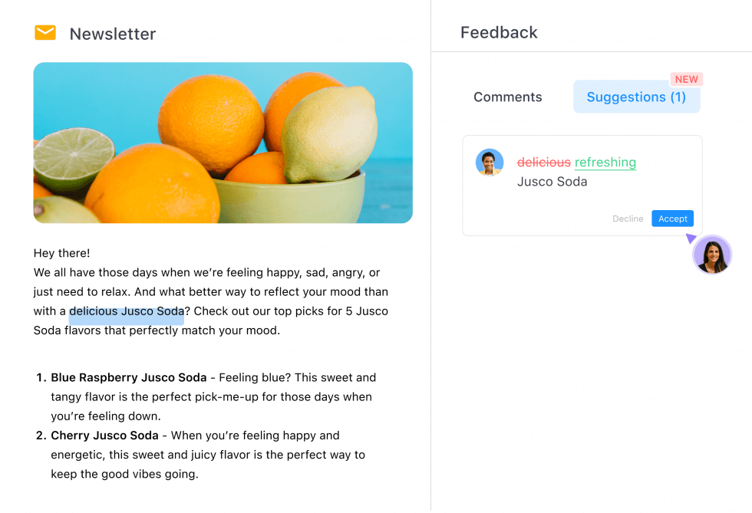Decline the 'refreshing' suggestion
The height and width of the screenshot is (513, 752).
(628, 219)
